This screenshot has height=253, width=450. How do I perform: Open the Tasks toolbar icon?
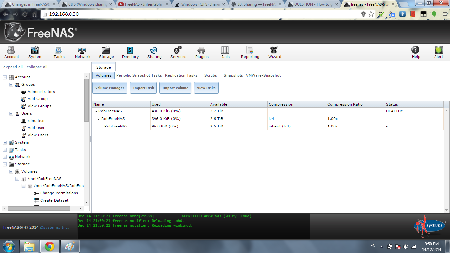pyautogui.click(x=59, y=52)
